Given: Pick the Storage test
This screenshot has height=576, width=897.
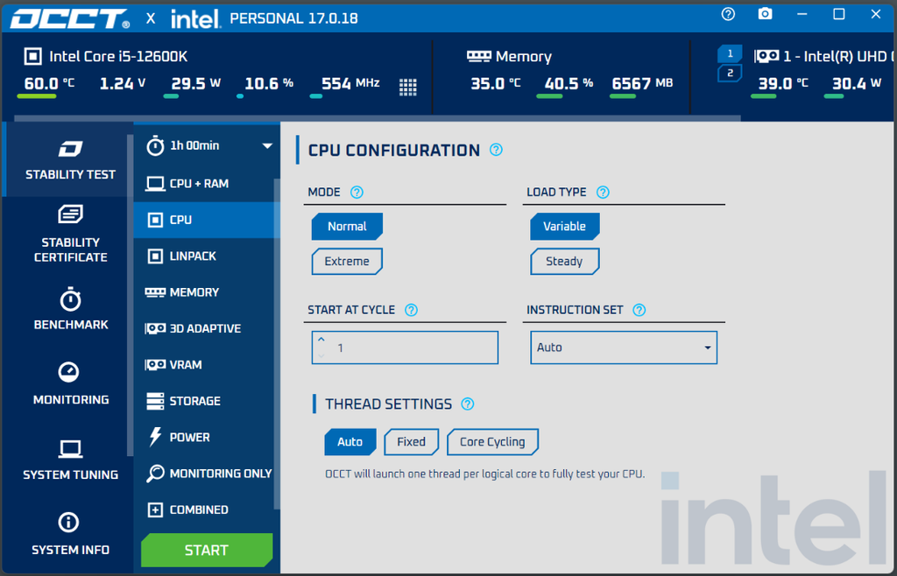Looking at the screenshot, I should click(x=203, y=401).
